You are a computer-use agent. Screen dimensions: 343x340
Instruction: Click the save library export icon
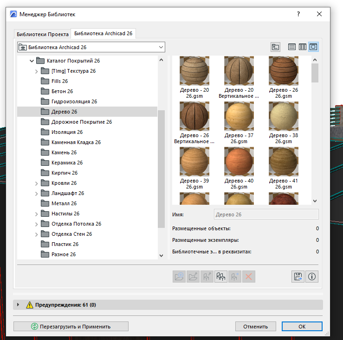[298, 277]
